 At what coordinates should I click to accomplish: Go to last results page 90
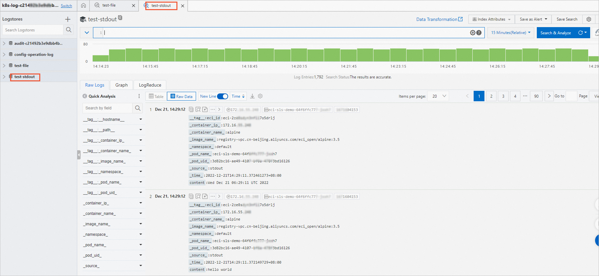click(x=536, y=96)
